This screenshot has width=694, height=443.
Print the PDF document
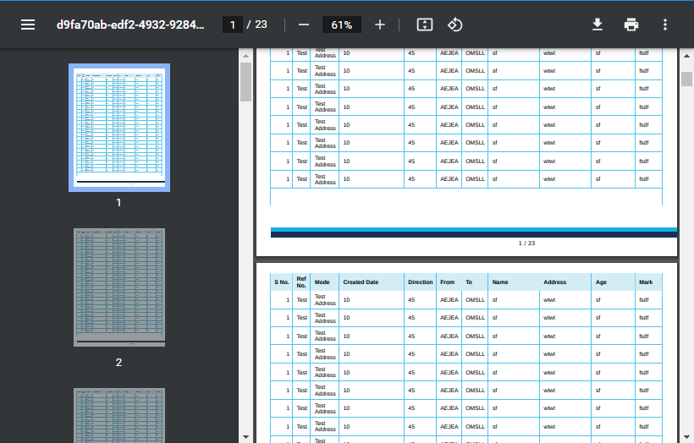point(631,25)
